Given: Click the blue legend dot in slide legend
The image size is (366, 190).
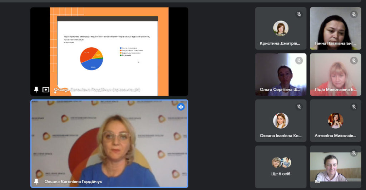Looking at the screenshot, I should tap(121, 48).
